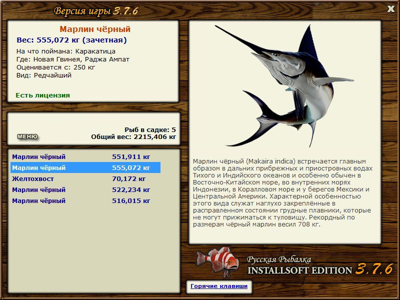Viewport: 400px width, 300px height.
Task: Click the Русская Рыбалка logo text
Action: [279, 259]
